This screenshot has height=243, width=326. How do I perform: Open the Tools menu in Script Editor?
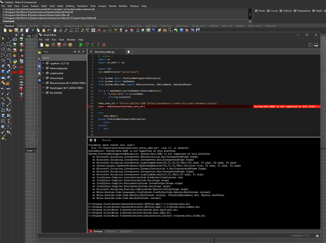click(61, 40)
